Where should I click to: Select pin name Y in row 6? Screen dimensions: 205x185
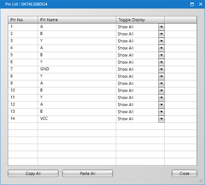coord(77,62)
